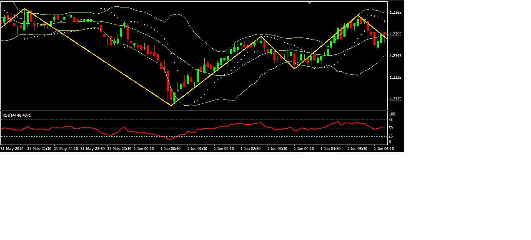Click the RSI scale value 0
Screen dimensions: 531x240
[390, 142]
